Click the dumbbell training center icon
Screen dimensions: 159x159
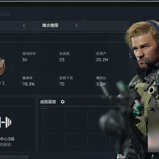click(6, 122)
